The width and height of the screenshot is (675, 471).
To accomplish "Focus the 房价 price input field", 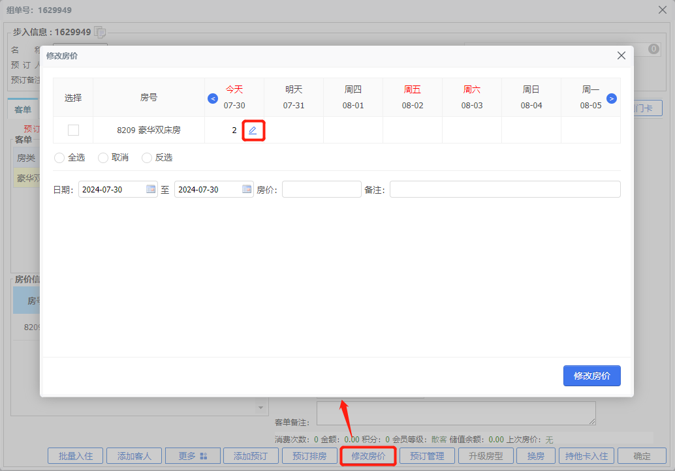I will click(322, 189).
